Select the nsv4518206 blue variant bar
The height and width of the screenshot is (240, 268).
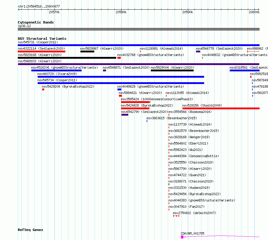(56, 70)
